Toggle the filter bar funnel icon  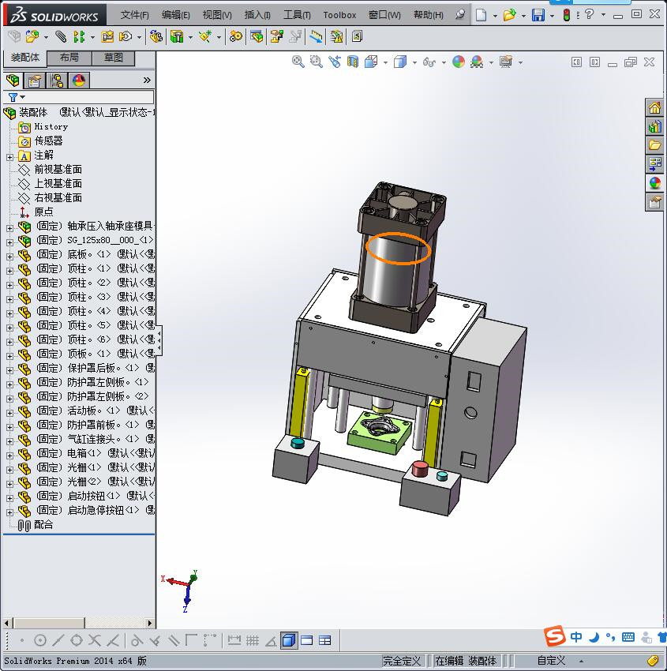click(13, 96)
